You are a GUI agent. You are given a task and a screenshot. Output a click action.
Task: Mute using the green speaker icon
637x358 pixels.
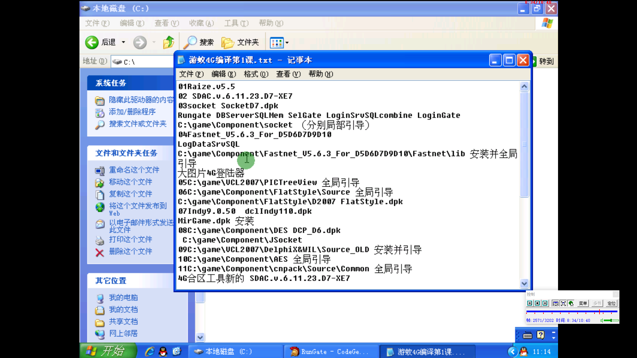coord(602,321)
